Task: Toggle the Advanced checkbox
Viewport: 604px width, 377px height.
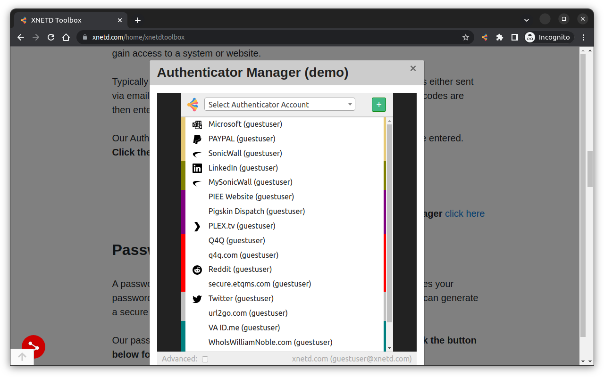Action: [x=205, y=359]
